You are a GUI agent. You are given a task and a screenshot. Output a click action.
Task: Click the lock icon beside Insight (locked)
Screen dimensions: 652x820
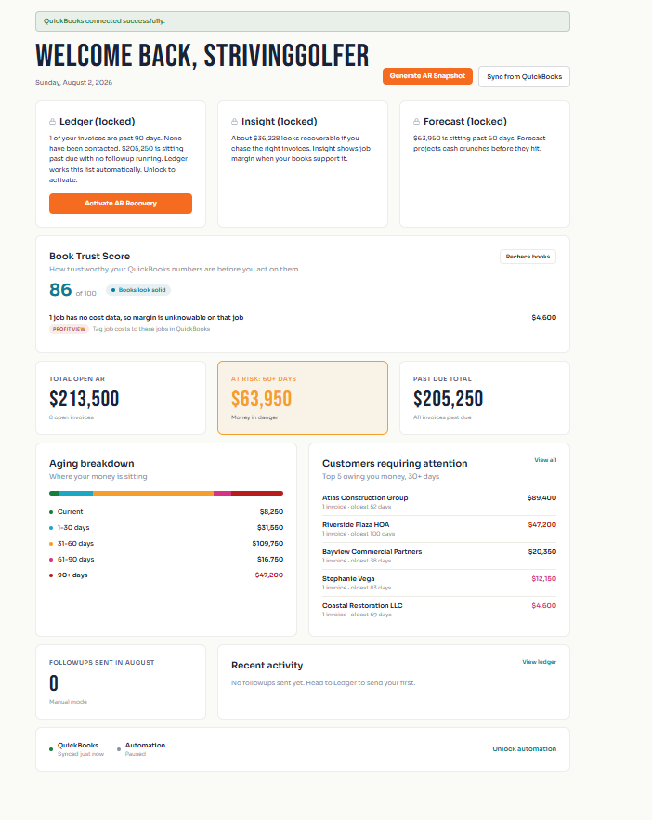point(235,121)
